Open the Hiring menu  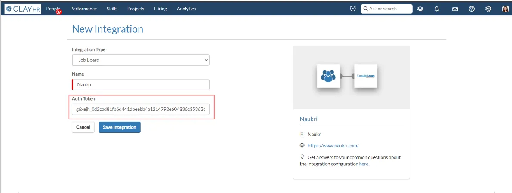pos(160,9)
